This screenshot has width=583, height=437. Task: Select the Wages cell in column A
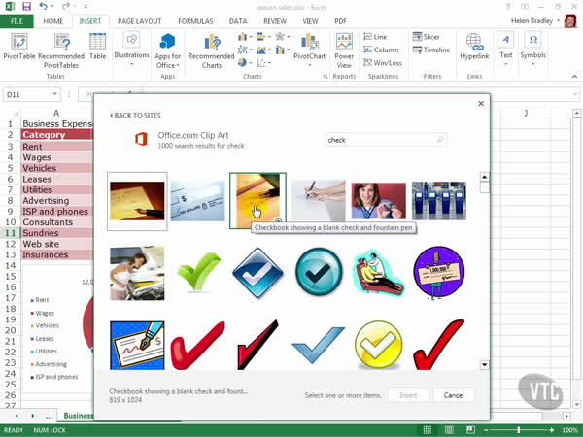point(56,157)
